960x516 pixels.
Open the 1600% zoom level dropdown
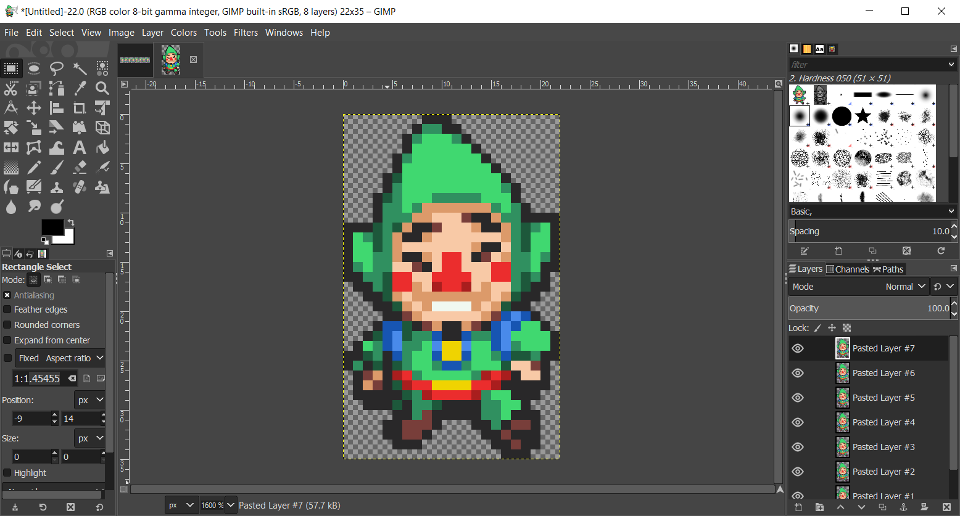coord(231,506)
